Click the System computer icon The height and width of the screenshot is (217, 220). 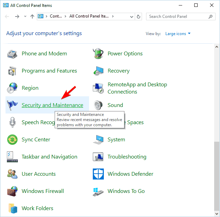point(98,140)
